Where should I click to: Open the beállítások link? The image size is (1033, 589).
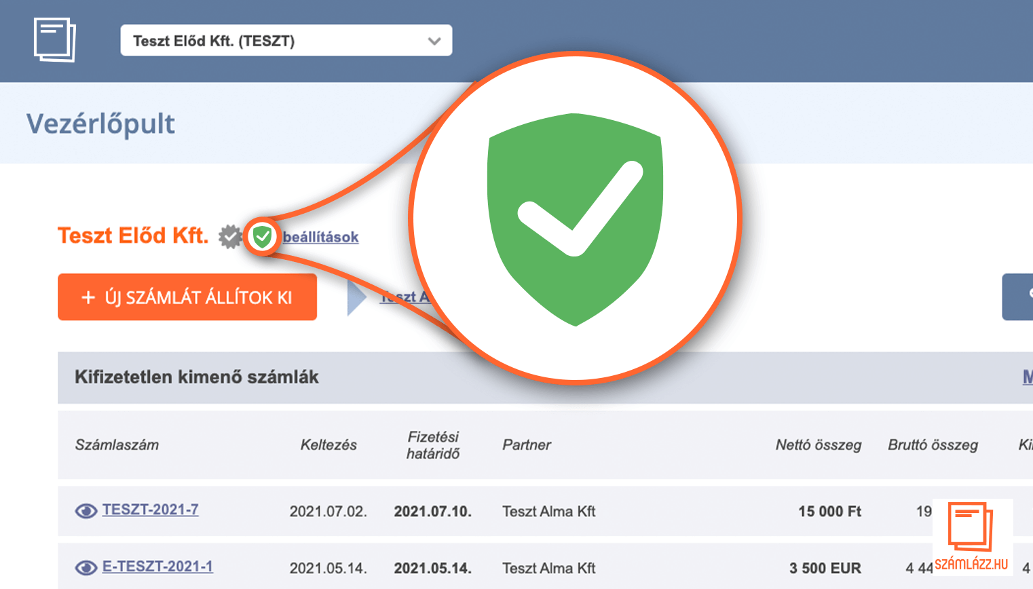tap(320, 237)
